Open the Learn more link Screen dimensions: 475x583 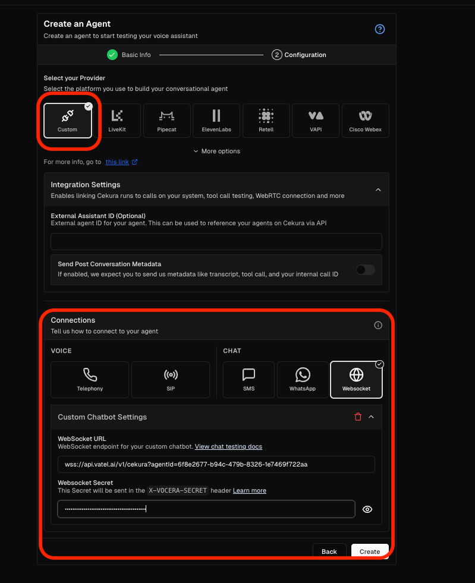(250, 490)
